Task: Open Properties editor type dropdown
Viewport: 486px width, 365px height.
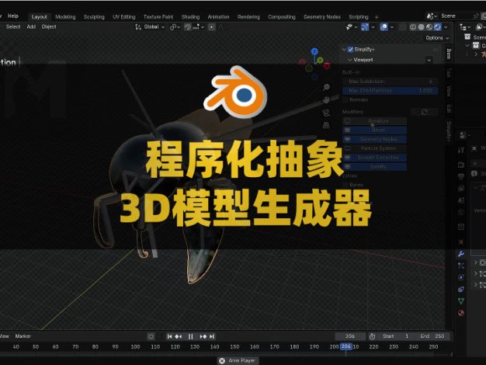Action: pyautogui.click(x=463, y=135)
